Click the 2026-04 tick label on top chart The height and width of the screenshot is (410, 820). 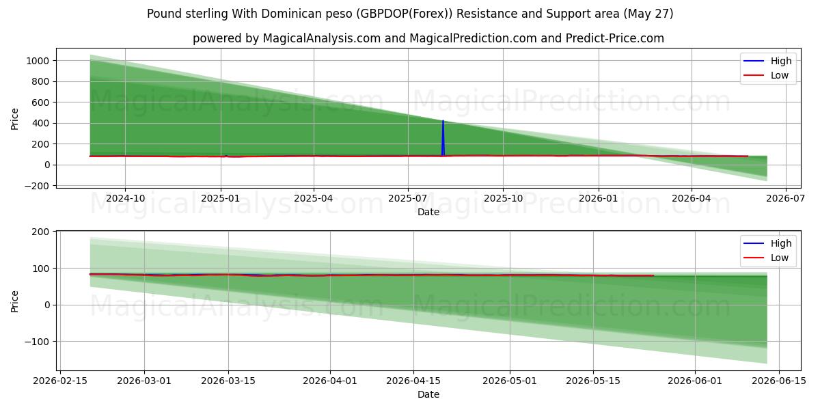[692, 198]
